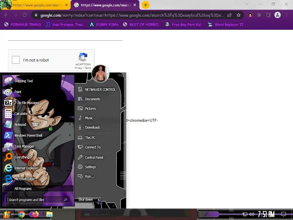The image size is (293, 220).
Task: Expand the Notepad submenu arrow
Action: point(70,124)
